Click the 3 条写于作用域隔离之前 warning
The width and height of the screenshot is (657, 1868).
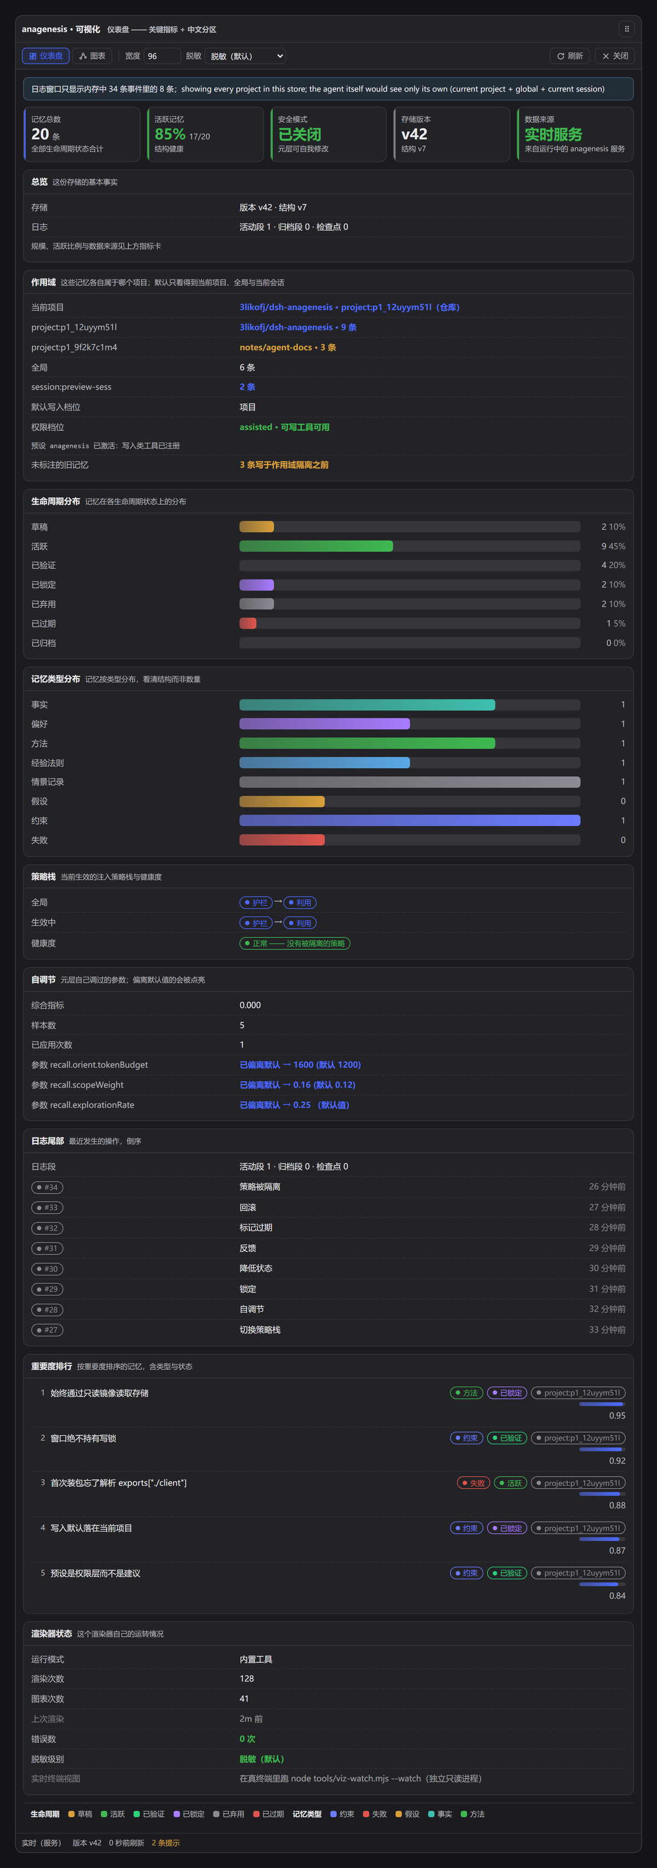(x=284, y=465)
